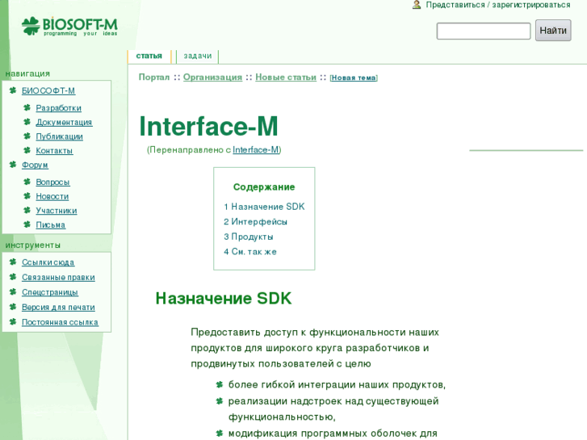The height and width of the screenshot is (440, 587).
Task: Jump to 3 Продукты in contents
Action: click(249, 237)
